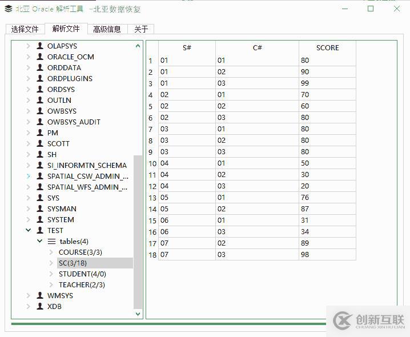
Task: Click the user icon beside SYS
Action: (x=40, y=198)
